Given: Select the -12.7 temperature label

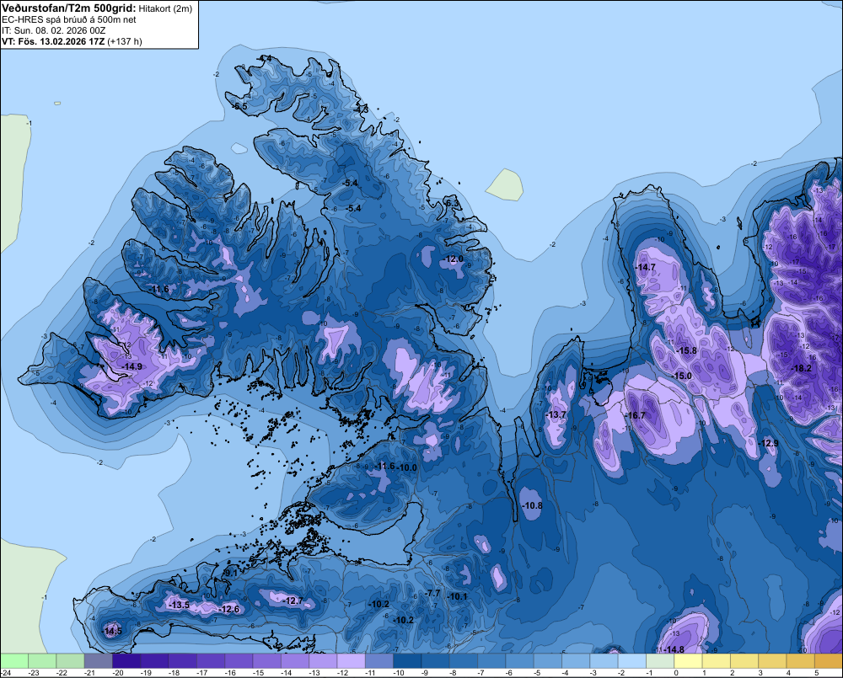Looking at the screenshot, I should tap(293, 601).
